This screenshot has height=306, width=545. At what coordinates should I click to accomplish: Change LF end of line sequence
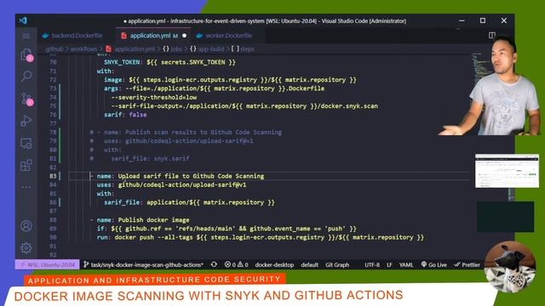click(x=389, y=264)
